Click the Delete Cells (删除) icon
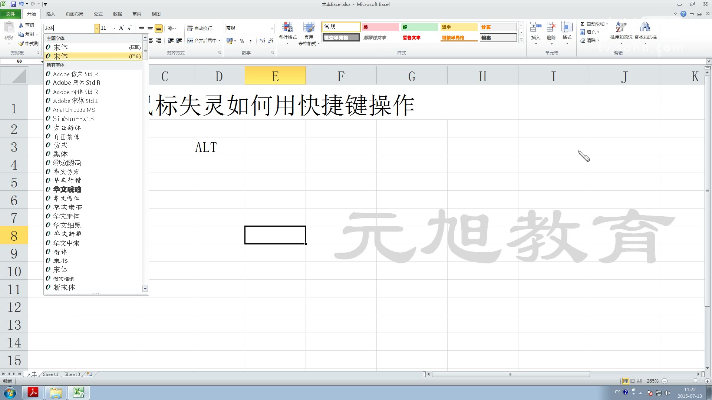Image resolution: width=712 pixels, height=400 pixels. [x=551, y=31]
